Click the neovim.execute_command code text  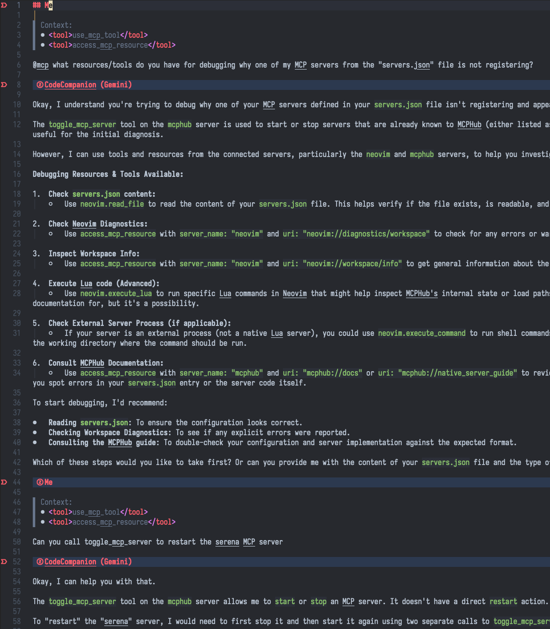click(422, 333)
